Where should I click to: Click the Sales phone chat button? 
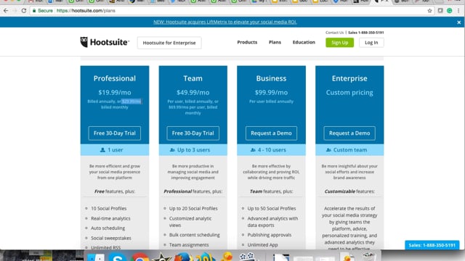tap(432, 245)
